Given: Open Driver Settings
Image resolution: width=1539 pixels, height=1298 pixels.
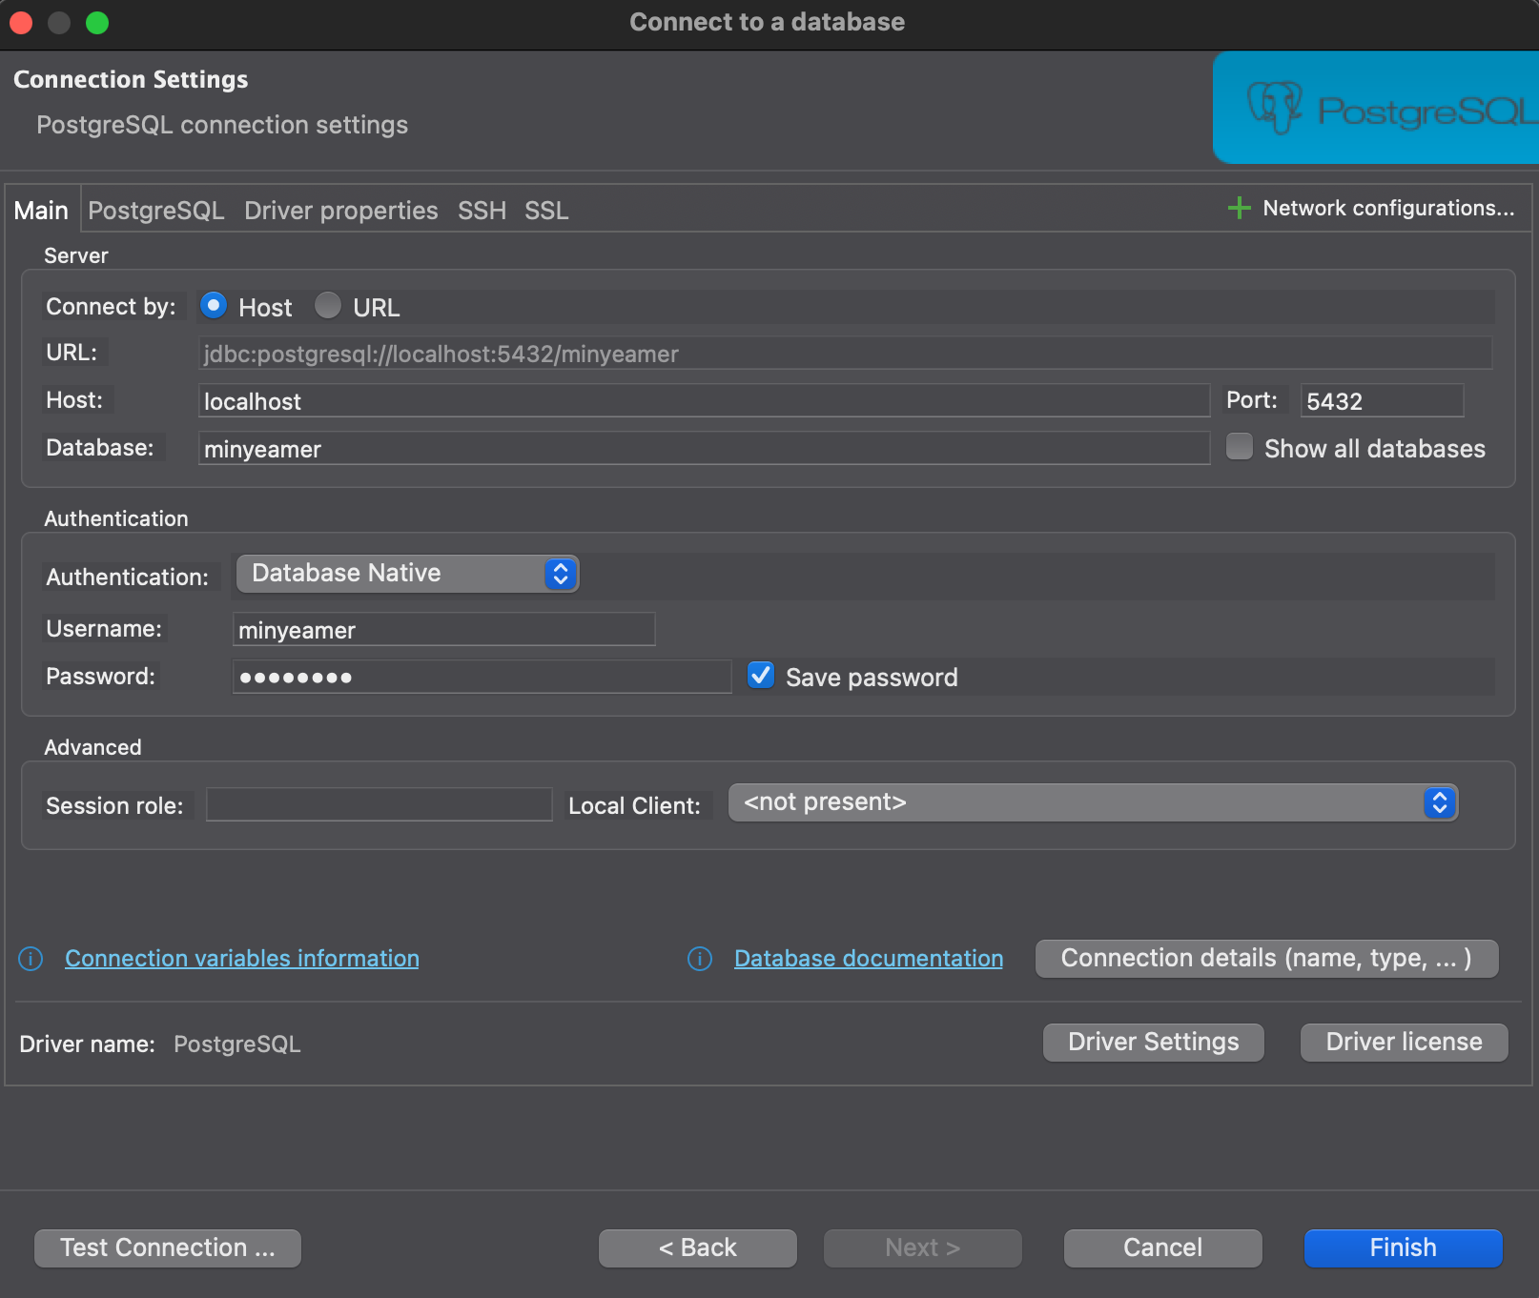Looking at the screenshot, I should (1154, 1043).
